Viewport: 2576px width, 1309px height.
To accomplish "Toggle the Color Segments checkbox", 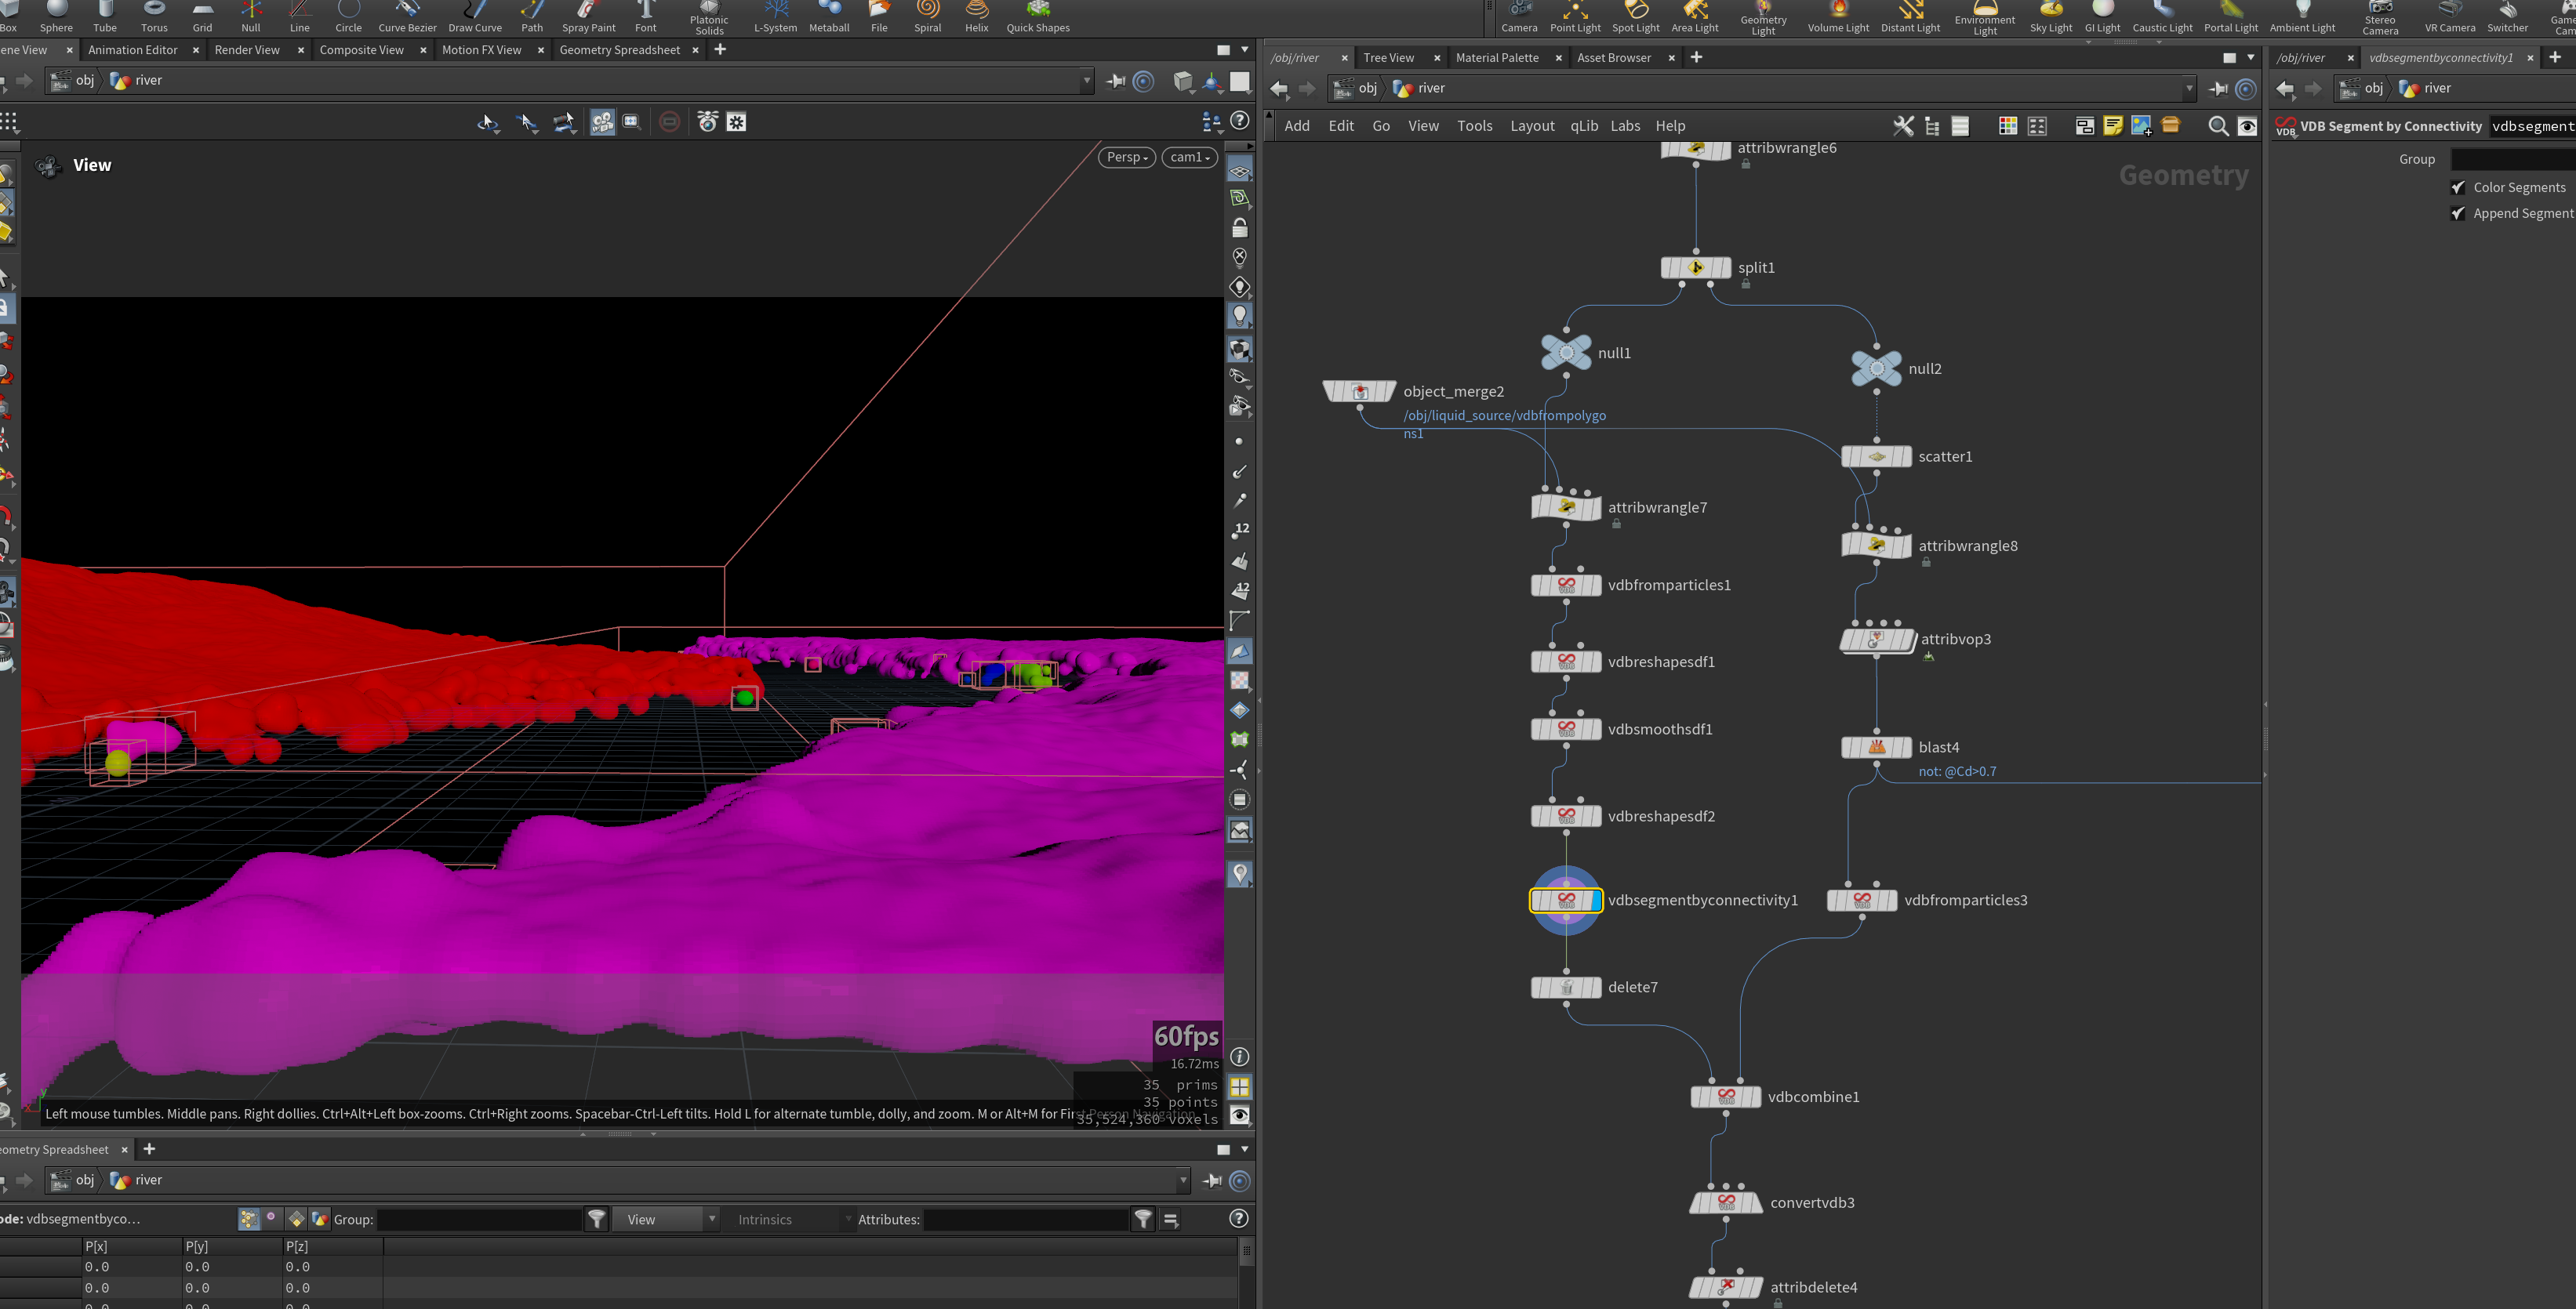I will point(2458,188).
